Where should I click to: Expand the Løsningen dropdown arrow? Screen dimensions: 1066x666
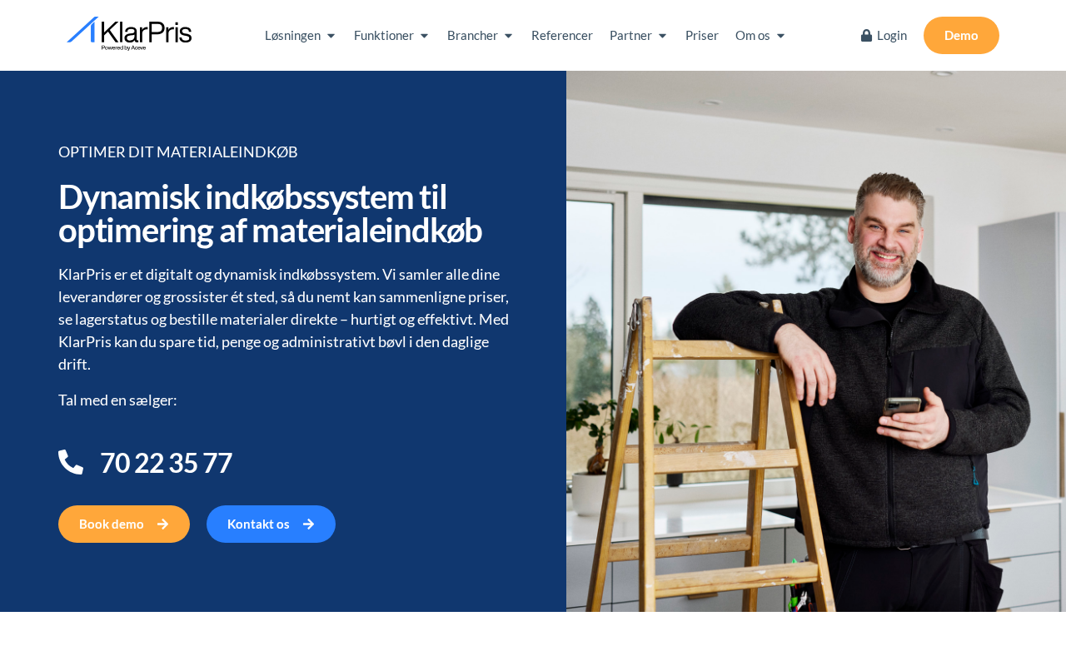click(x=331, y=36)
